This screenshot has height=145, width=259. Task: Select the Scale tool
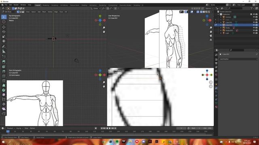pyautogui.click(x=4, y=37)
